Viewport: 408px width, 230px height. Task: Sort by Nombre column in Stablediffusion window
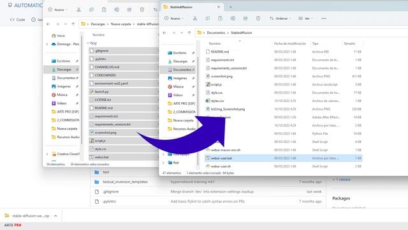(215, 43)
